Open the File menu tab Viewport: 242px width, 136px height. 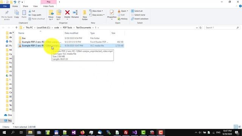(x=5, y=6)
